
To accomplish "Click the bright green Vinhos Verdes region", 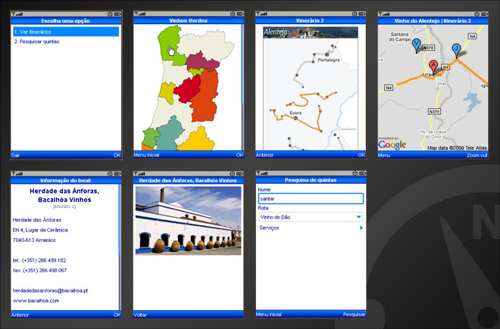I will click(x=170, y=45).
